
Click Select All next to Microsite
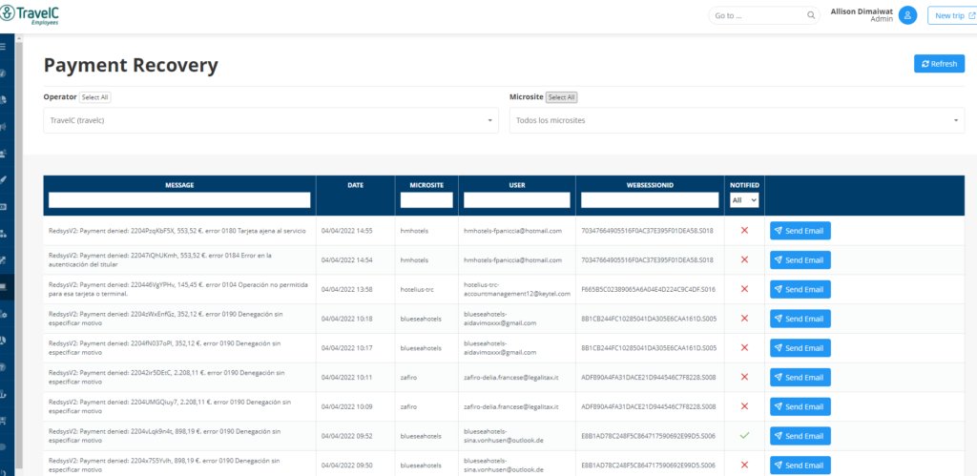point(561,97)
